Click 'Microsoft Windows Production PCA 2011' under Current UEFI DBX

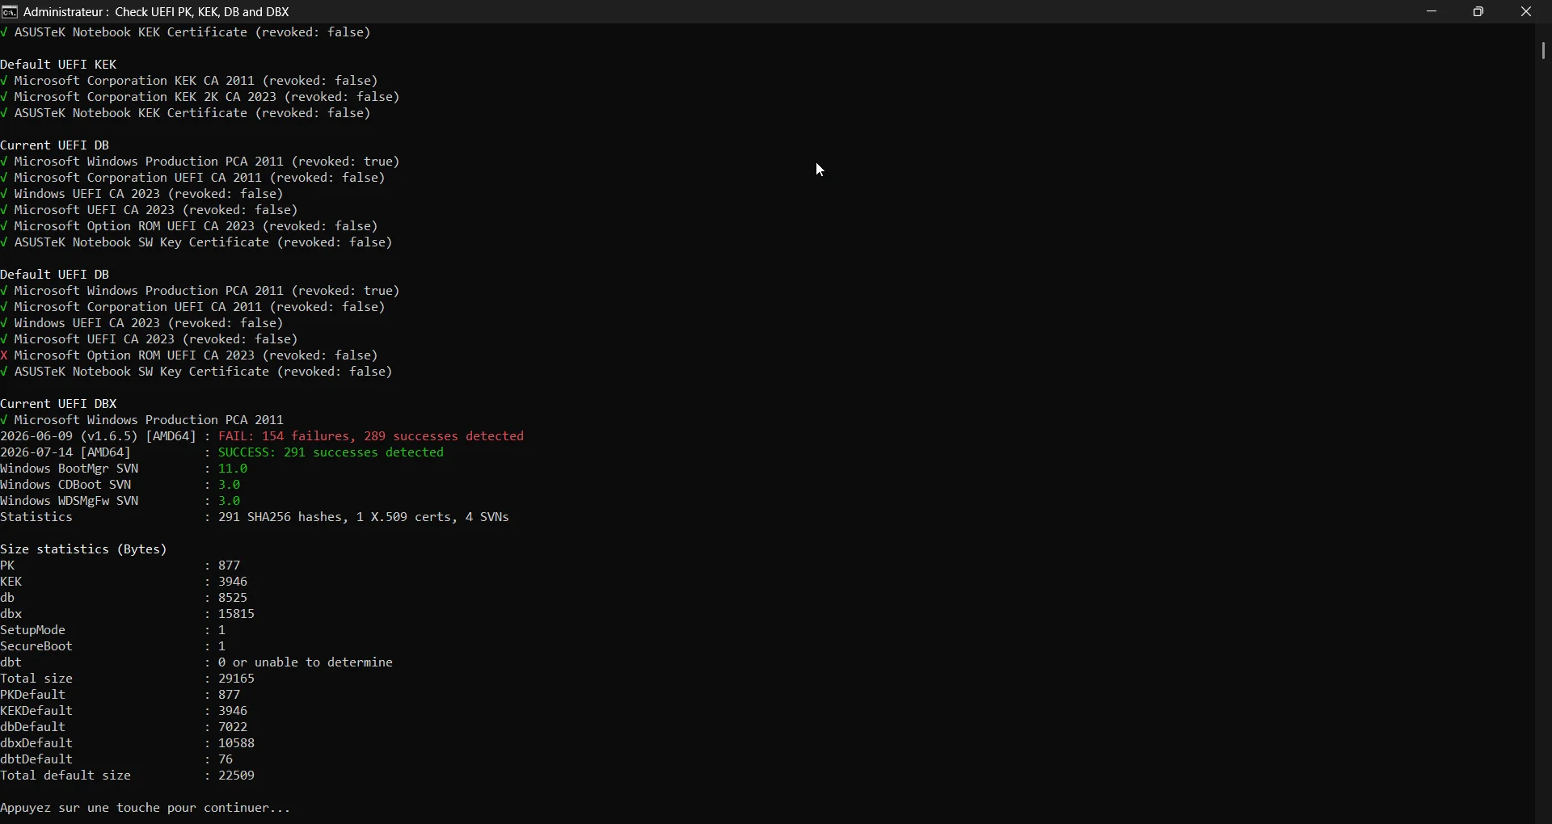point(143,420)
